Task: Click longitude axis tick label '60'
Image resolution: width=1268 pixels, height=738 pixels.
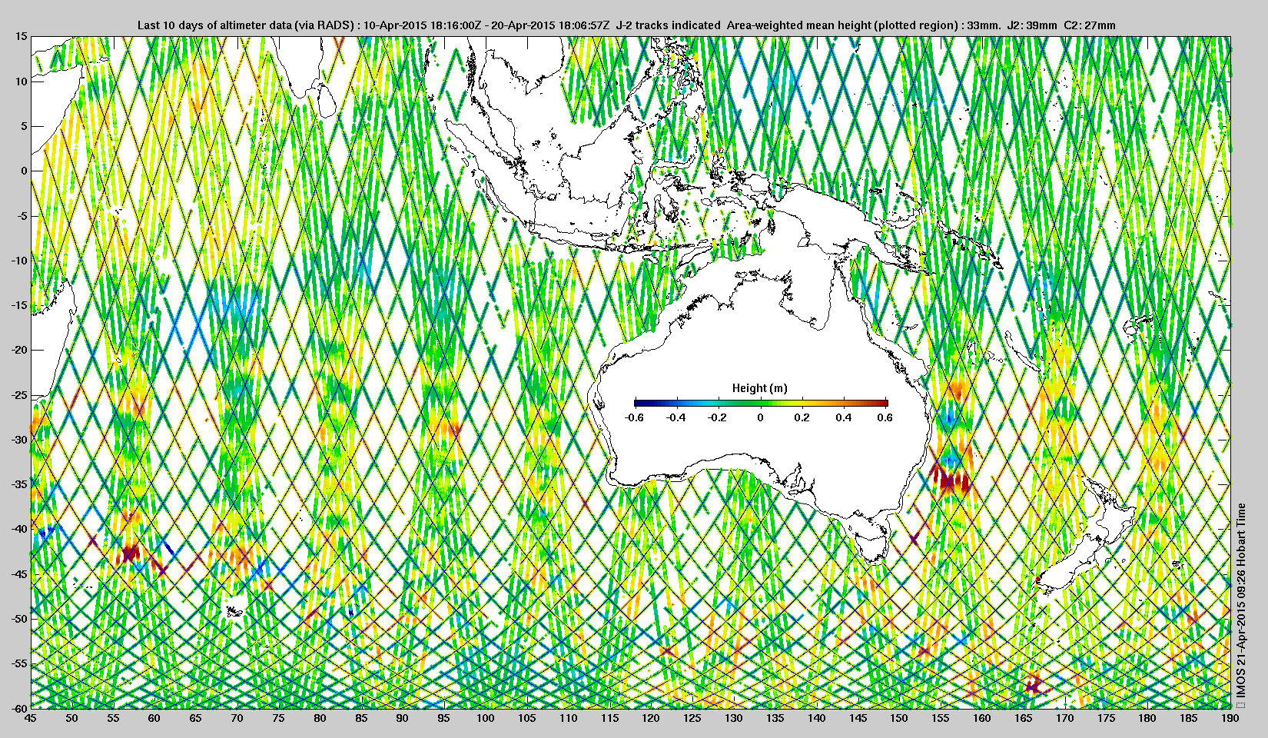Action: click(x=154, y=719)
